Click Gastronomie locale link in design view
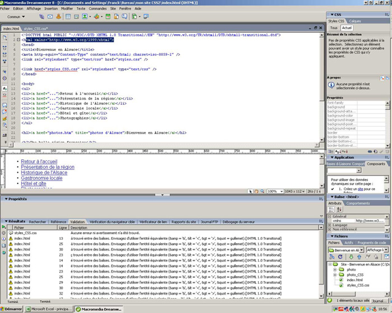Viewport: 392px width, 313px height. [41, 178]
